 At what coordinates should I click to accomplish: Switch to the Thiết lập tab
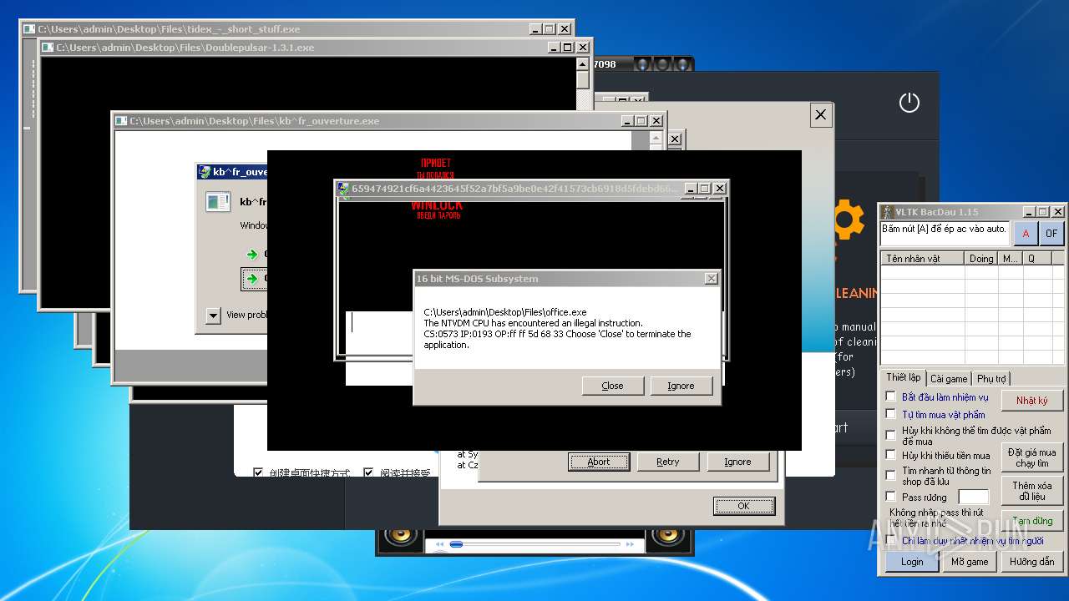tap(903, 378)
